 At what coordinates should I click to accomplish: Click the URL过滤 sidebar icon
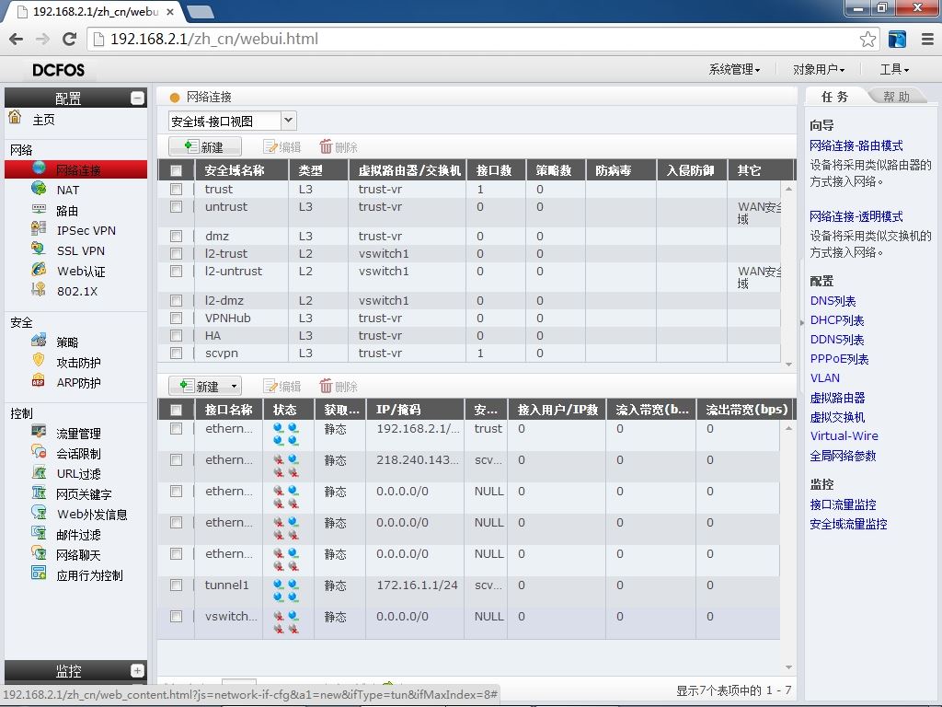(39, 472)
